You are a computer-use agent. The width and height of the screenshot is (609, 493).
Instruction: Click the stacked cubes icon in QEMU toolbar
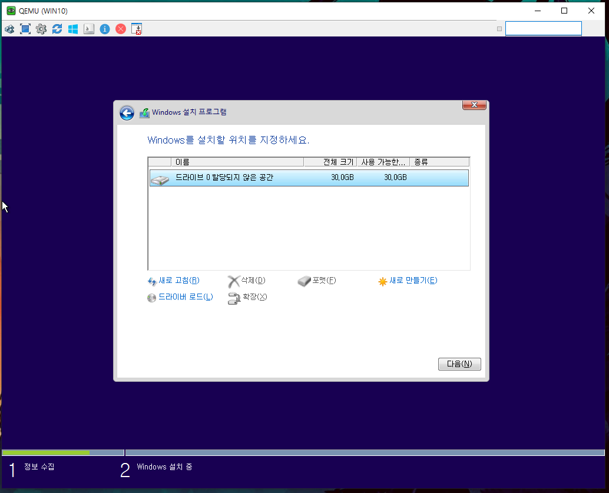[x=9, y=29]
